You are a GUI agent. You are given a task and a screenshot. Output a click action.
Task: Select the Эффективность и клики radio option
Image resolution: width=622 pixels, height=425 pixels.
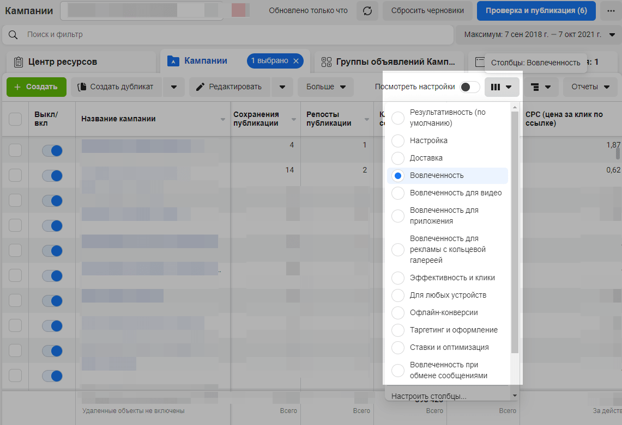click(x=398, y=278)
